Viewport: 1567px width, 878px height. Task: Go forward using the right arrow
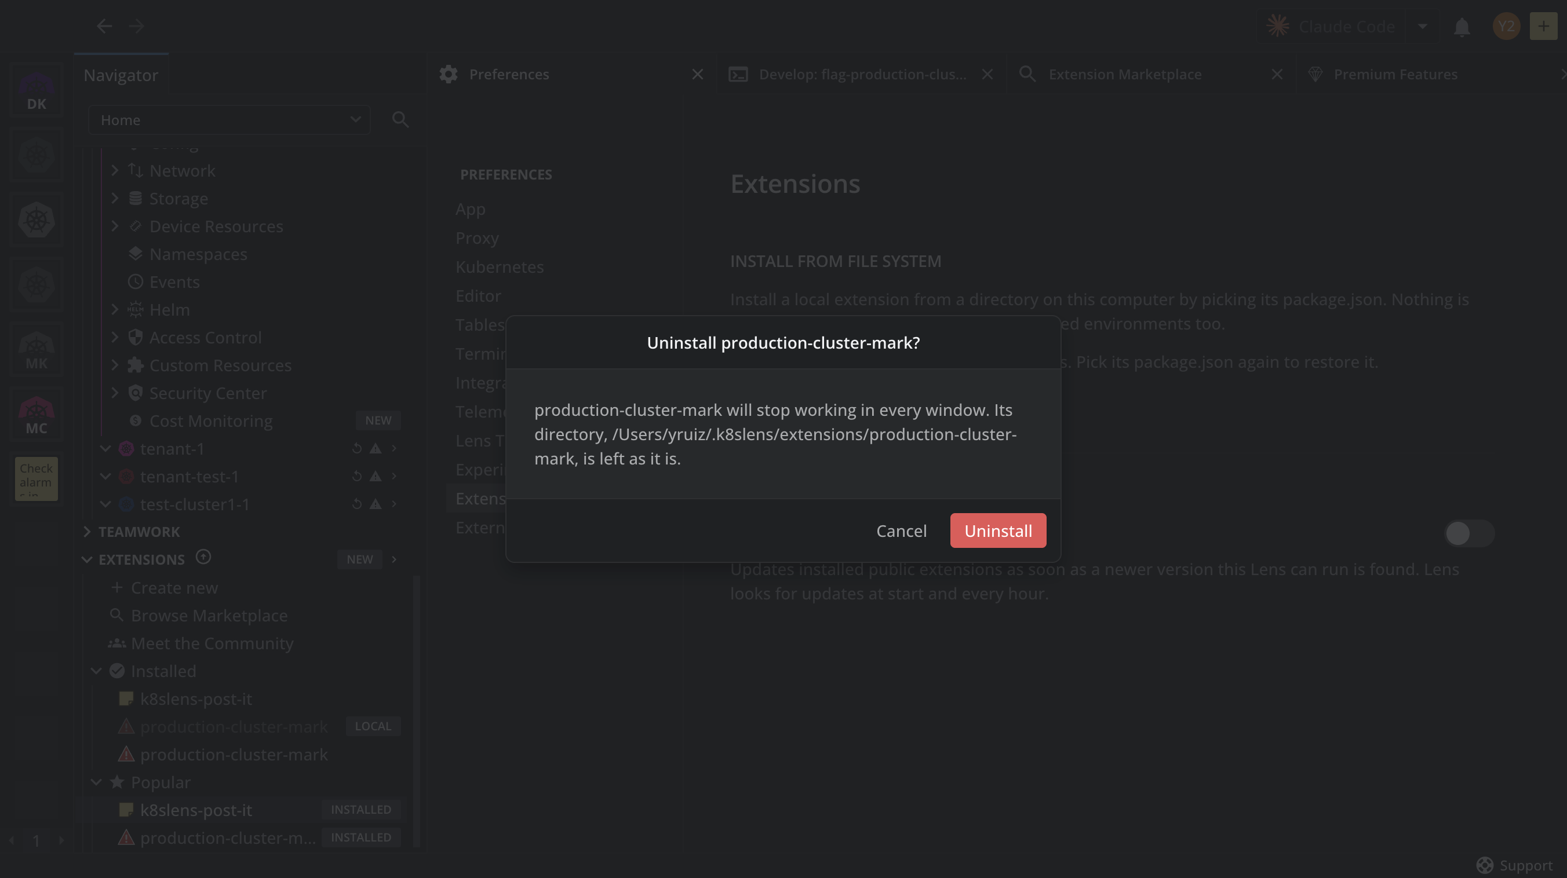[x=136, y=25]
